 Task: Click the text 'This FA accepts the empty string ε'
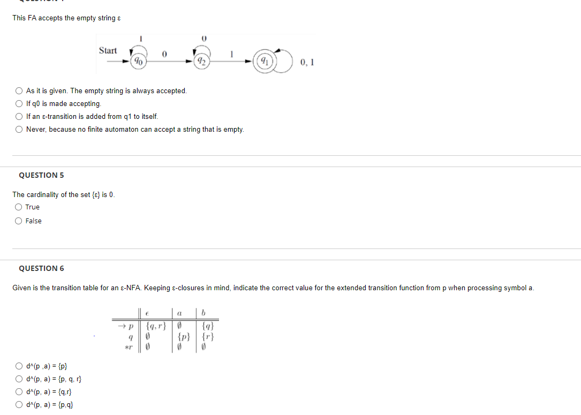(66, 18)
